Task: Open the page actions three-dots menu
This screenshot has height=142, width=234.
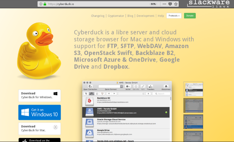Action: click(164, 4)
